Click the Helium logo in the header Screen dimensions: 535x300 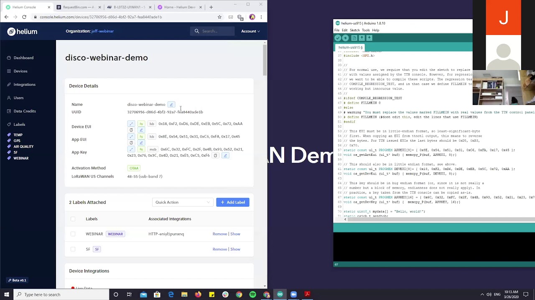click(x=22, y=32)
